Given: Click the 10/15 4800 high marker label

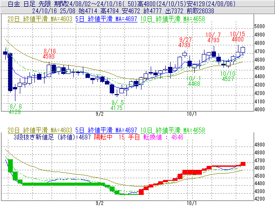Looking at the screenshot, I should [x=238, y=37].
